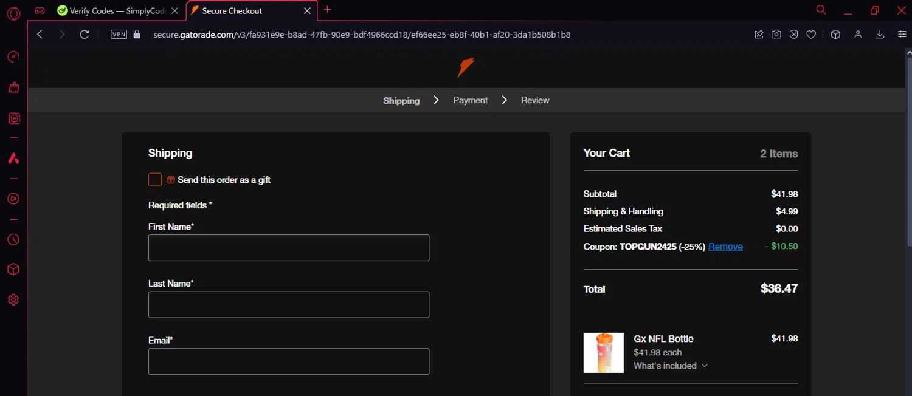Viewport: 912px width, 396px height.
Task: Go back to previous page
Action: 40,35
